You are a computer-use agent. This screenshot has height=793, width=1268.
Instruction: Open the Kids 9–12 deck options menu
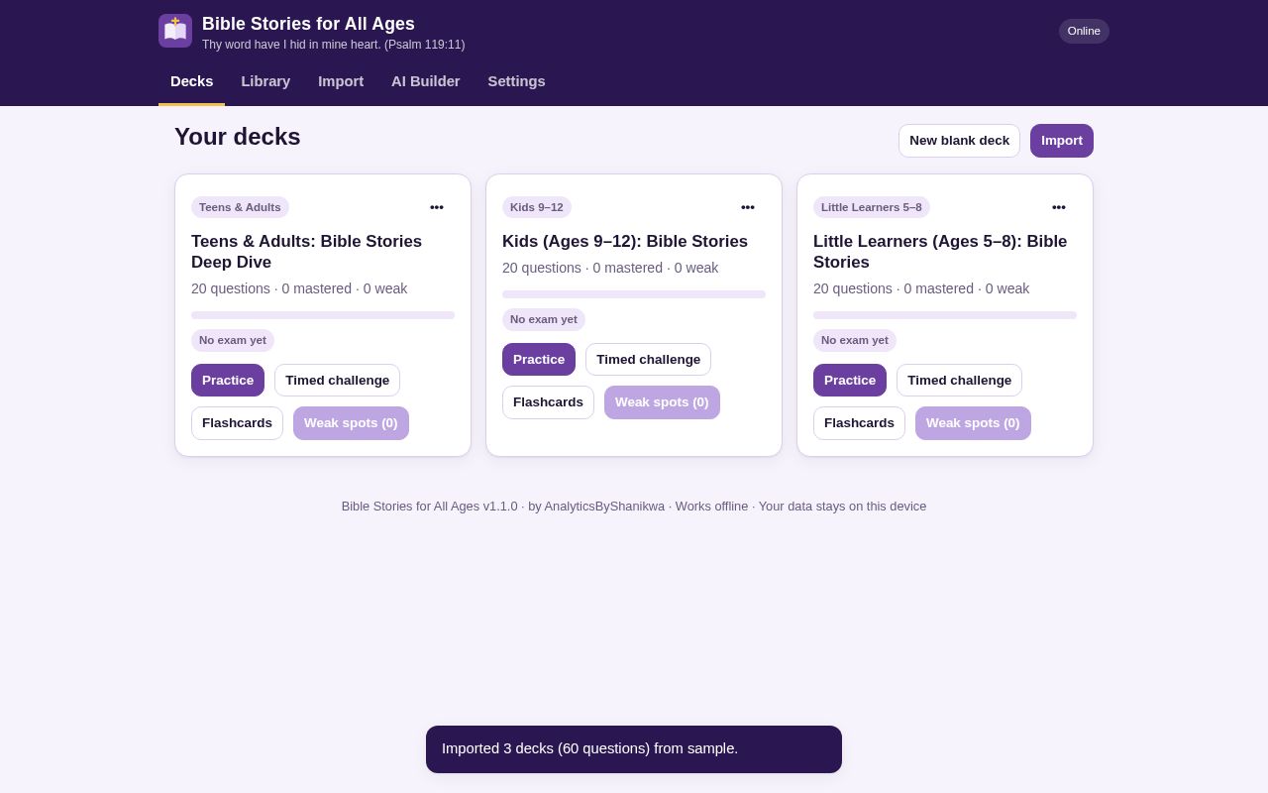748,207
